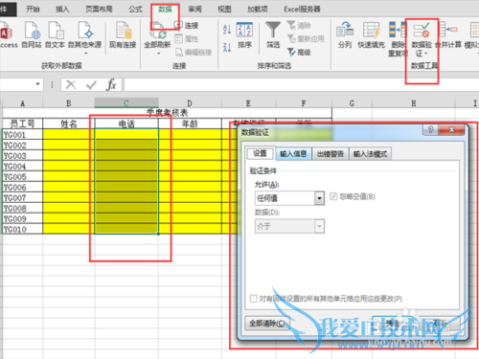
Task: Click the 清除 filter button
Action: click(x=299, y=25)
